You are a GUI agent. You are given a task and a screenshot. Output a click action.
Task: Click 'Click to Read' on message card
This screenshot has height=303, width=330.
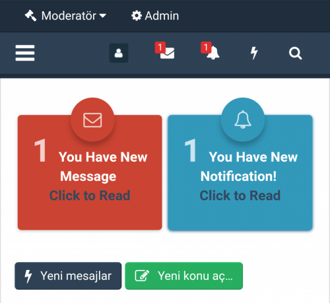coord(90,195)
